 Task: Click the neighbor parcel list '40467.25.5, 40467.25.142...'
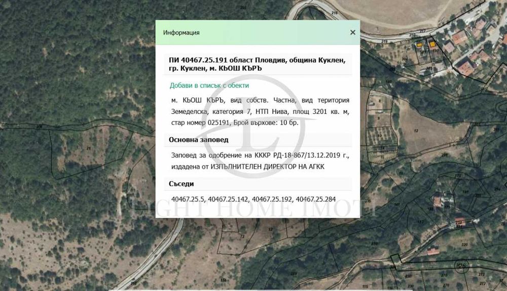[x=253, y=199]
